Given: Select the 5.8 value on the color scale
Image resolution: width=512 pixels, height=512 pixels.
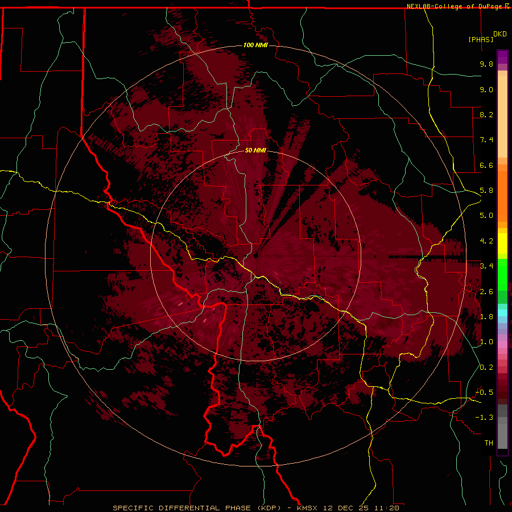Looking at the screenshot, I should (x=486, y=191).
